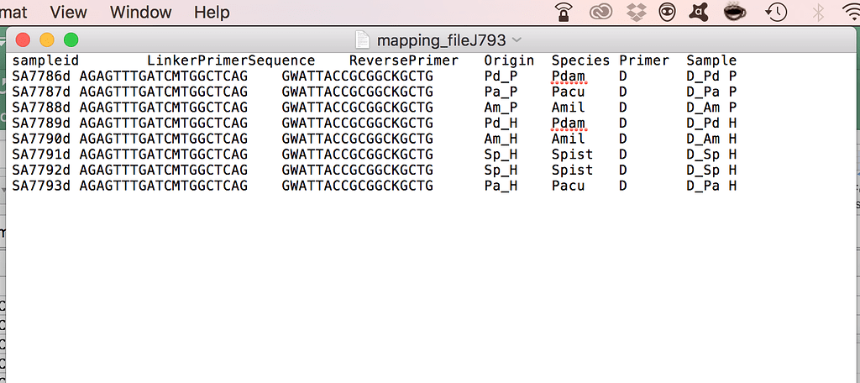Click the underlined word Pdam in first row
This screenshot has width=860, height=383.
(568, 76)
